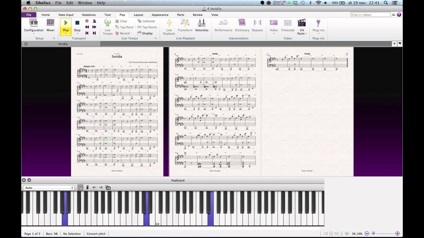This screenshot has width=424, height=238.
Task: Open the Sibelius menu in the menu bar
Action: click(x=43, y=3)
